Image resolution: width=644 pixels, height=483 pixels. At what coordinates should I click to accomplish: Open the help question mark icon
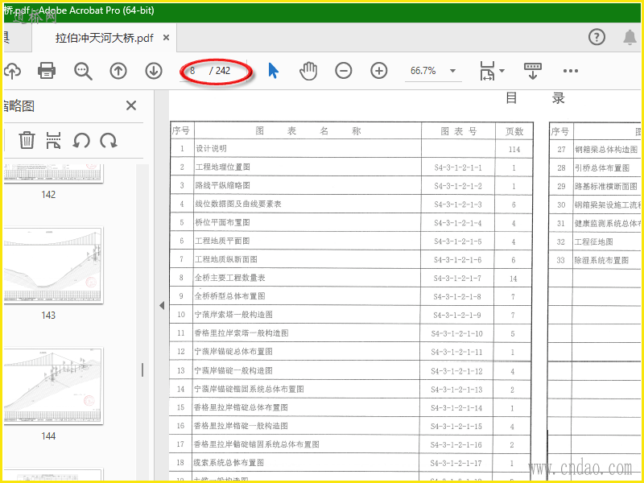597,37
